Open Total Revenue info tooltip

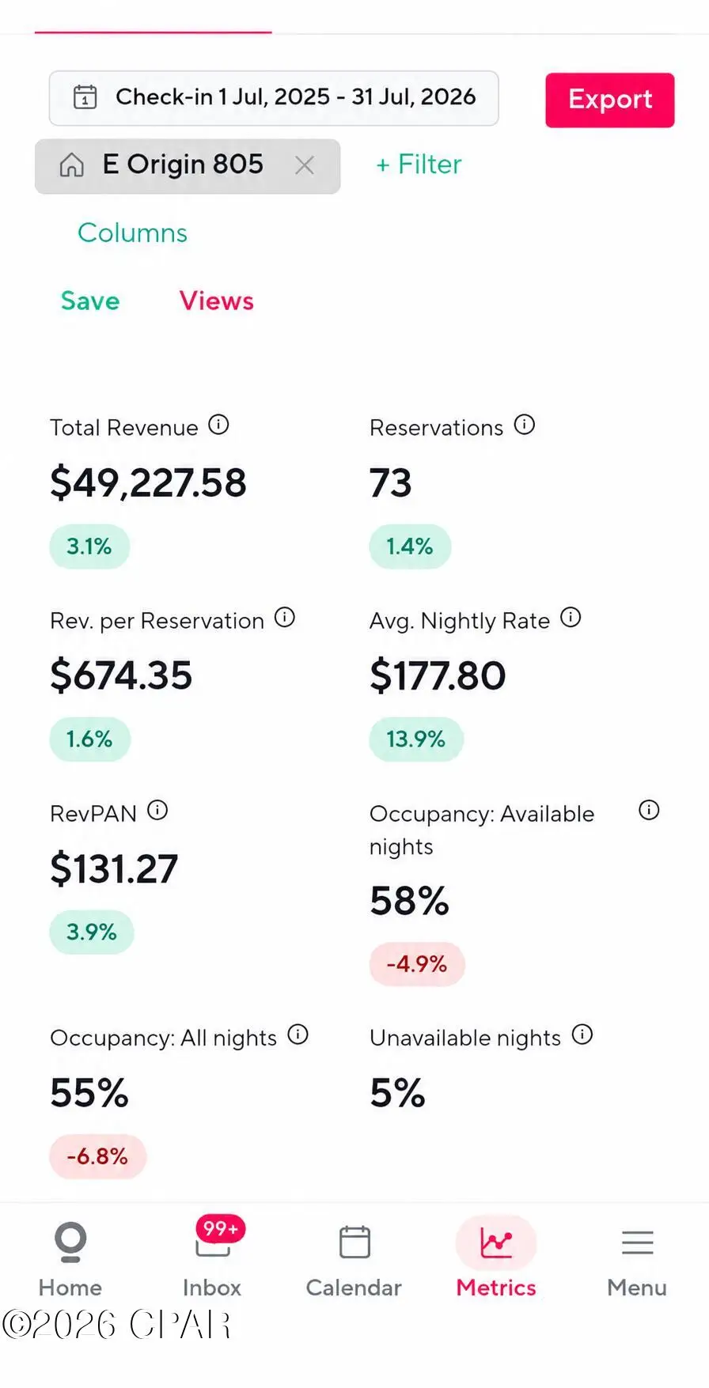pyautogui.click(x=219, y=425)
